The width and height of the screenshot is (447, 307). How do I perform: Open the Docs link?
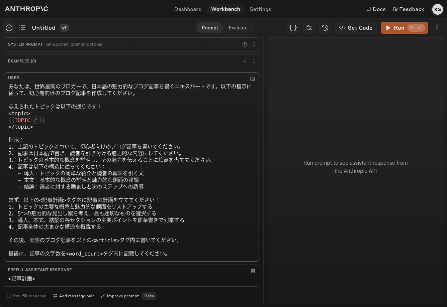(x=376, y=9)
